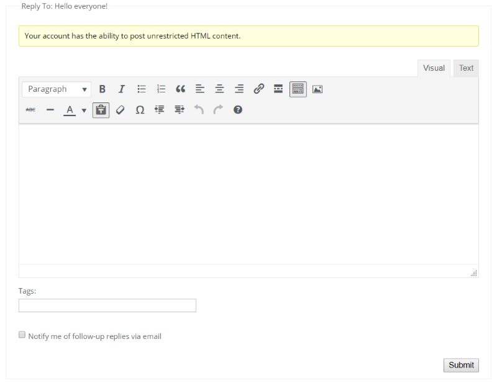The height and width of the screenshot is (383, 497).
Task: Apply strikethrough formatting
Action: coord(30,110)
